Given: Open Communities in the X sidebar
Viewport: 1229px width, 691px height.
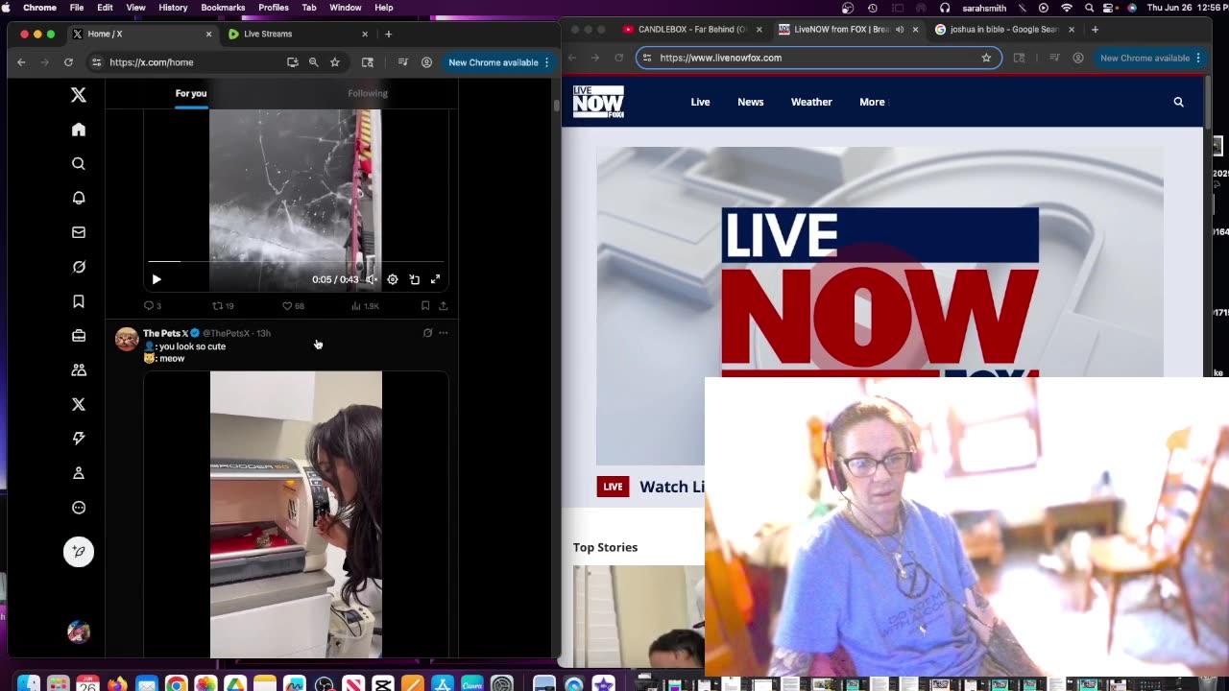Looking at the screenshot, I should click(x=79, y=369).
